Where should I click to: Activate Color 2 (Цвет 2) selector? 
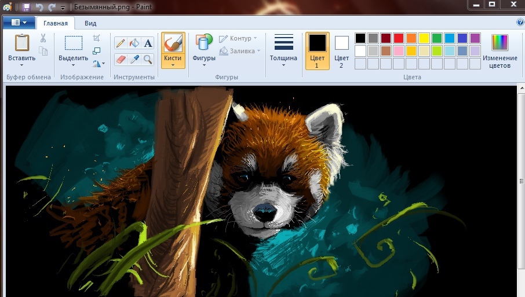tap(341, 51)
